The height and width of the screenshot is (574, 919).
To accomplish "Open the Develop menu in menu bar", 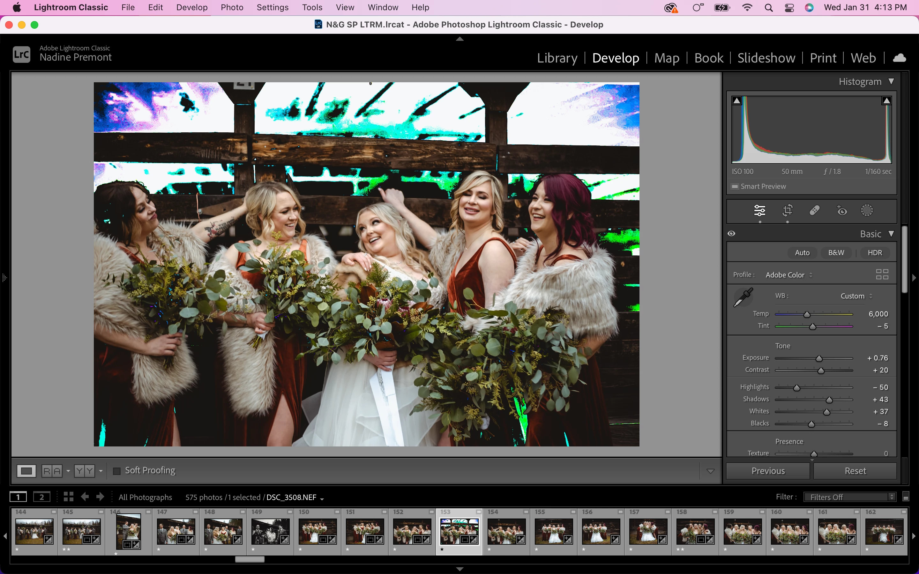I will coord(192,7).
